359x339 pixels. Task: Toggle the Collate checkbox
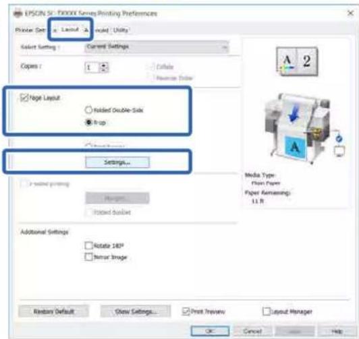(151, 67)
